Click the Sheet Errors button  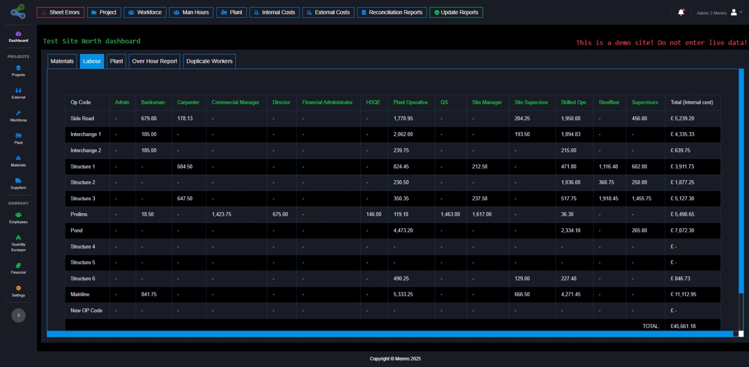pyautogui.click(x=60, y=13)
